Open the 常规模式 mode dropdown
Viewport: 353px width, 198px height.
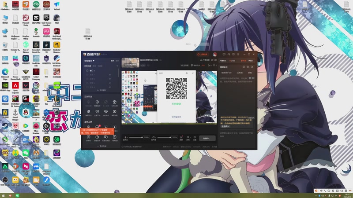tap(90, 61)
